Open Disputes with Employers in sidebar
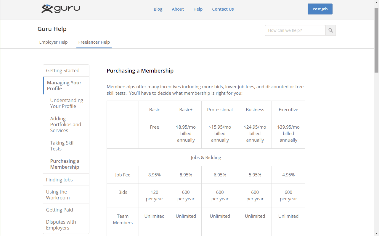This screenshot has width=379, height=236. pos(66,225)
